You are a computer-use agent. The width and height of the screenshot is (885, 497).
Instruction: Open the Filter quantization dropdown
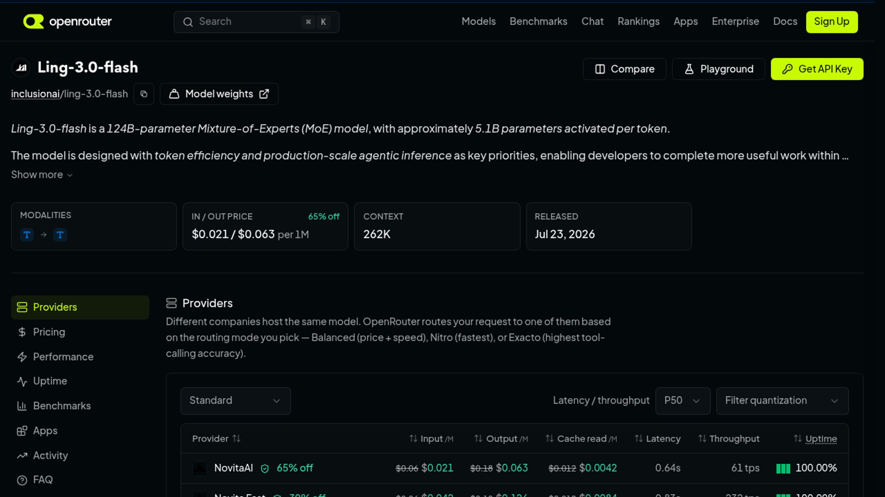[x=782, y=401]
